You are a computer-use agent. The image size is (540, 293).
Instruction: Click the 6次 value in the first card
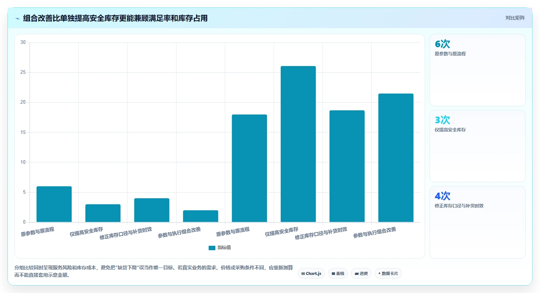click(x=442, y=44)
